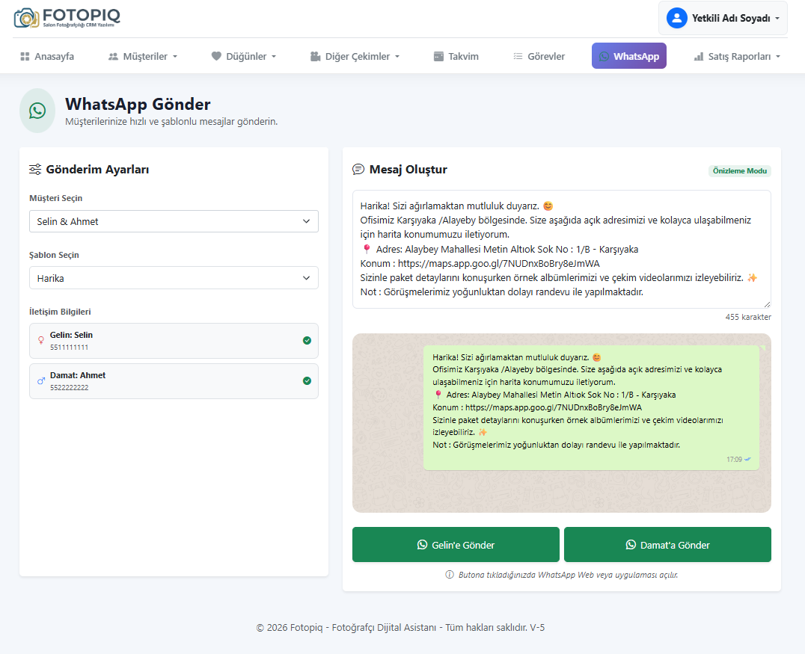
Task: Open the Müşteri Seçin dropdown
Action: (174, 221)
